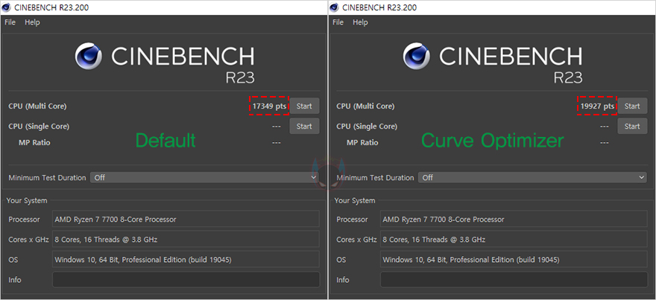
Task: Open Minimum Test Duration dropdown in right window
Action: [x=532, y=178]
